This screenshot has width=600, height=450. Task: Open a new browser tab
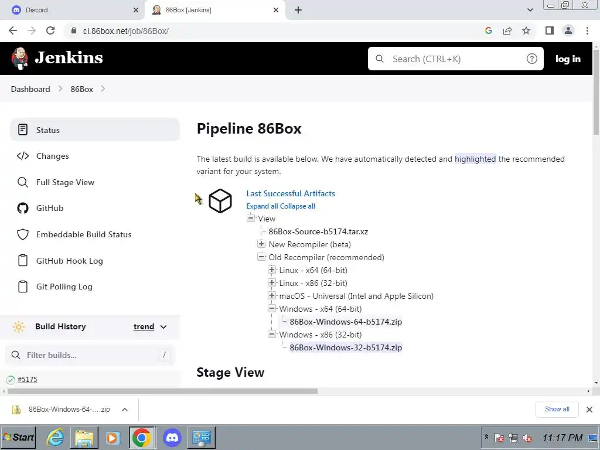tap(298, 10)
